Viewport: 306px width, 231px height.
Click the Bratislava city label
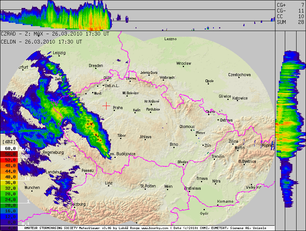[193, 188]
